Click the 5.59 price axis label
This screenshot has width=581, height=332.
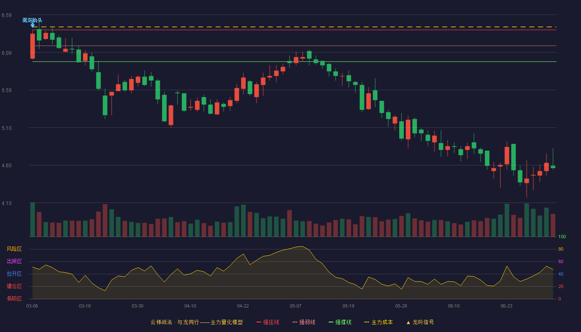(6, 90)
